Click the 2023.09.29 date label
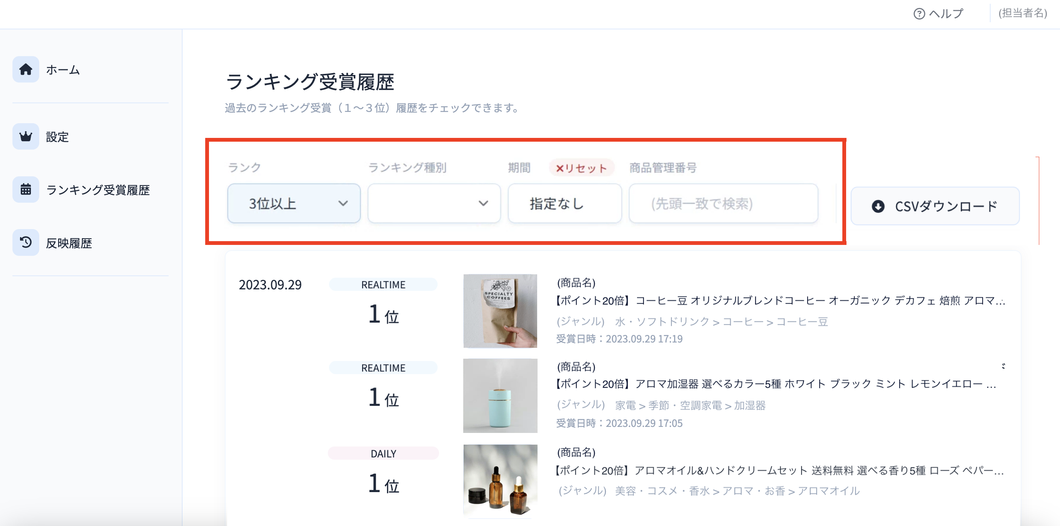The image size is (1060, 526). 270,284
